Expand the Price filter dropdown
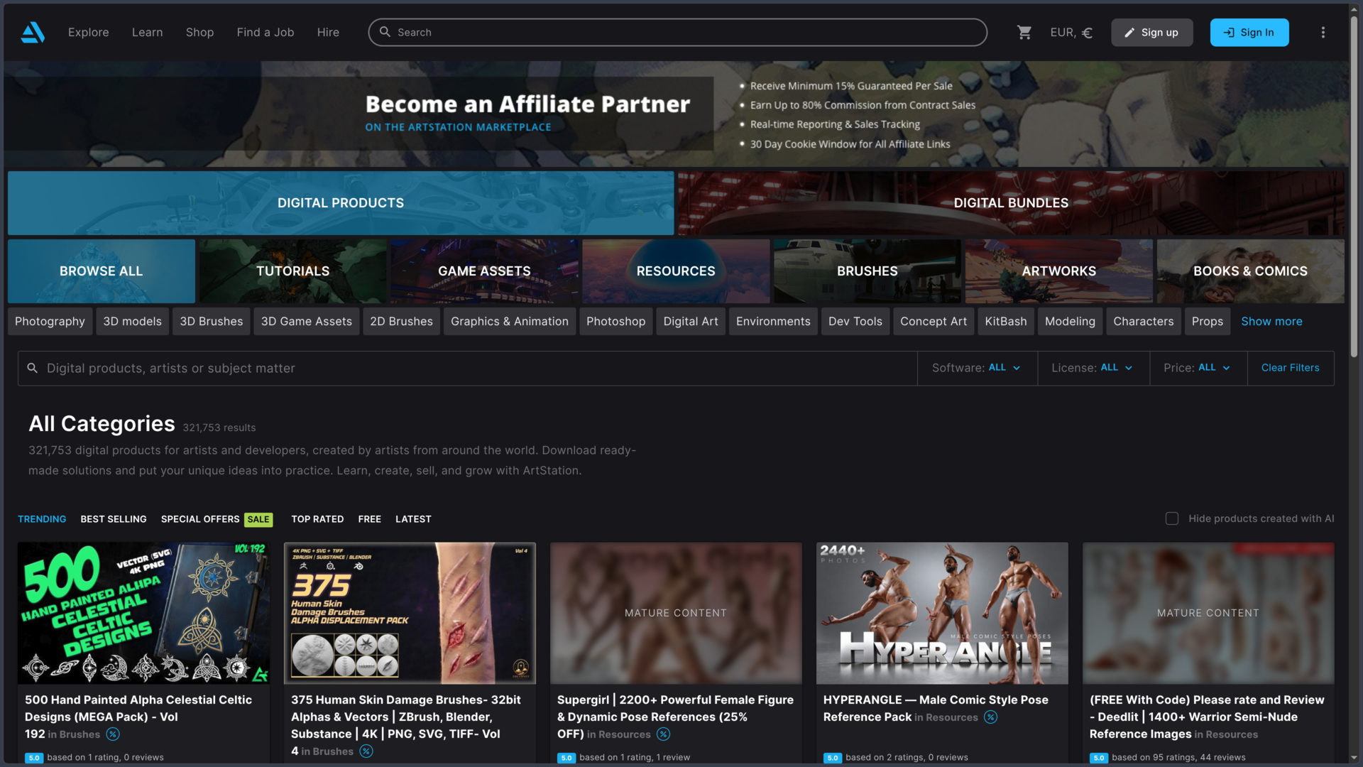Image resolution: width=1363 pixels, height=767 pixels. [1198, 368]
